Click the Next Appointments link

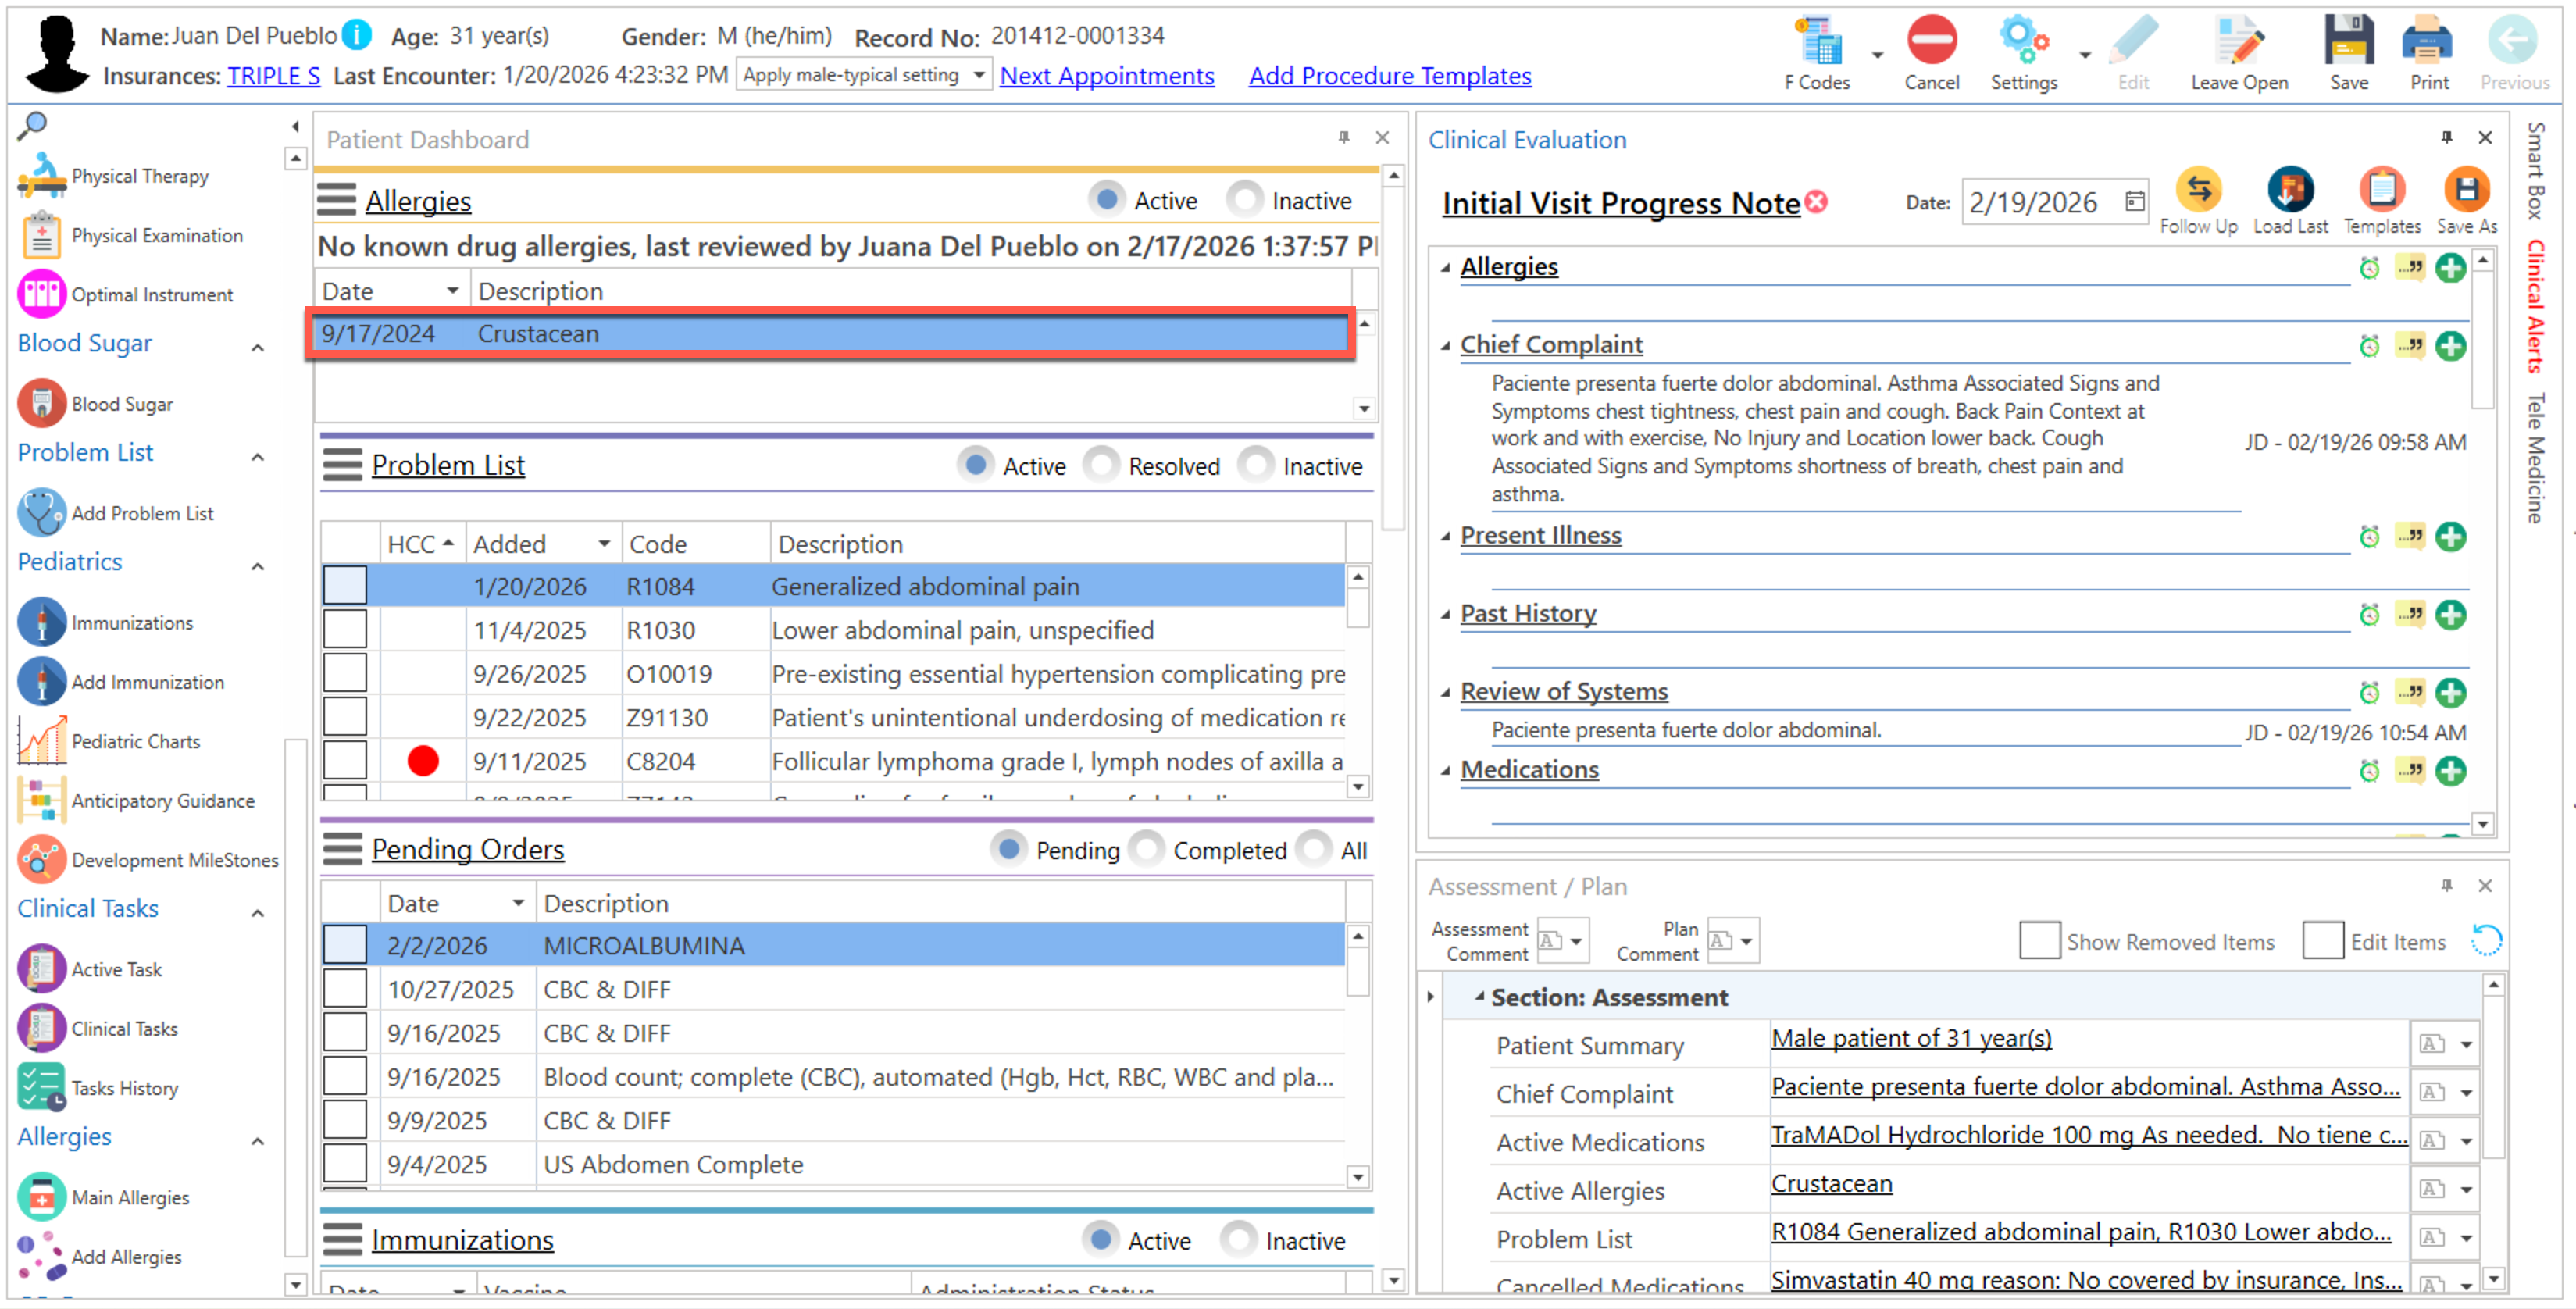[x=1106, y=76]
